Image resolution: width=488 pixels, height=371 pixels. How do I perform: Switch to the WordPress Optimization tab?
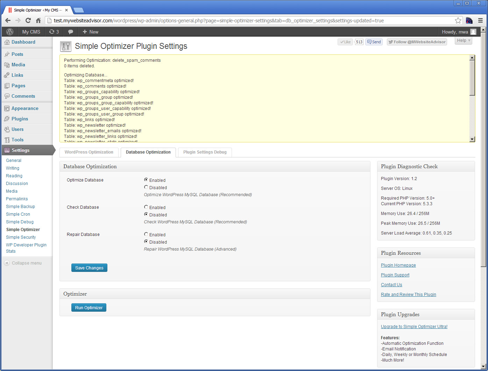point(89,153)
